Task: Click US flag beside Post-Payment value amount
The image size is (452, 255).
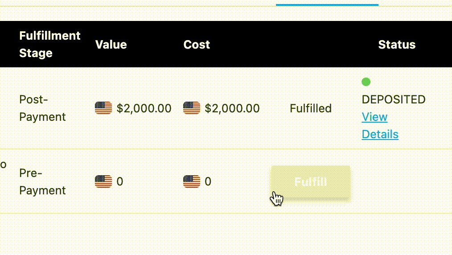Action: pos(103,108)
